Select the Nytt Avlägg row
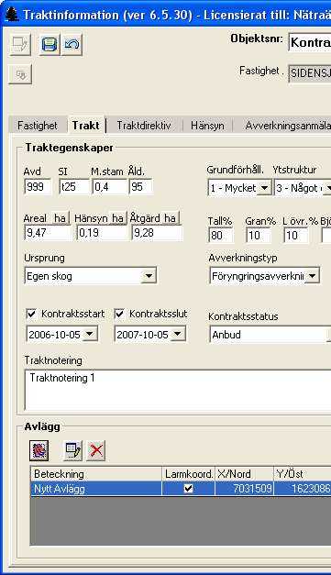Viewport: 331px width, 575px height. (181, 489)
